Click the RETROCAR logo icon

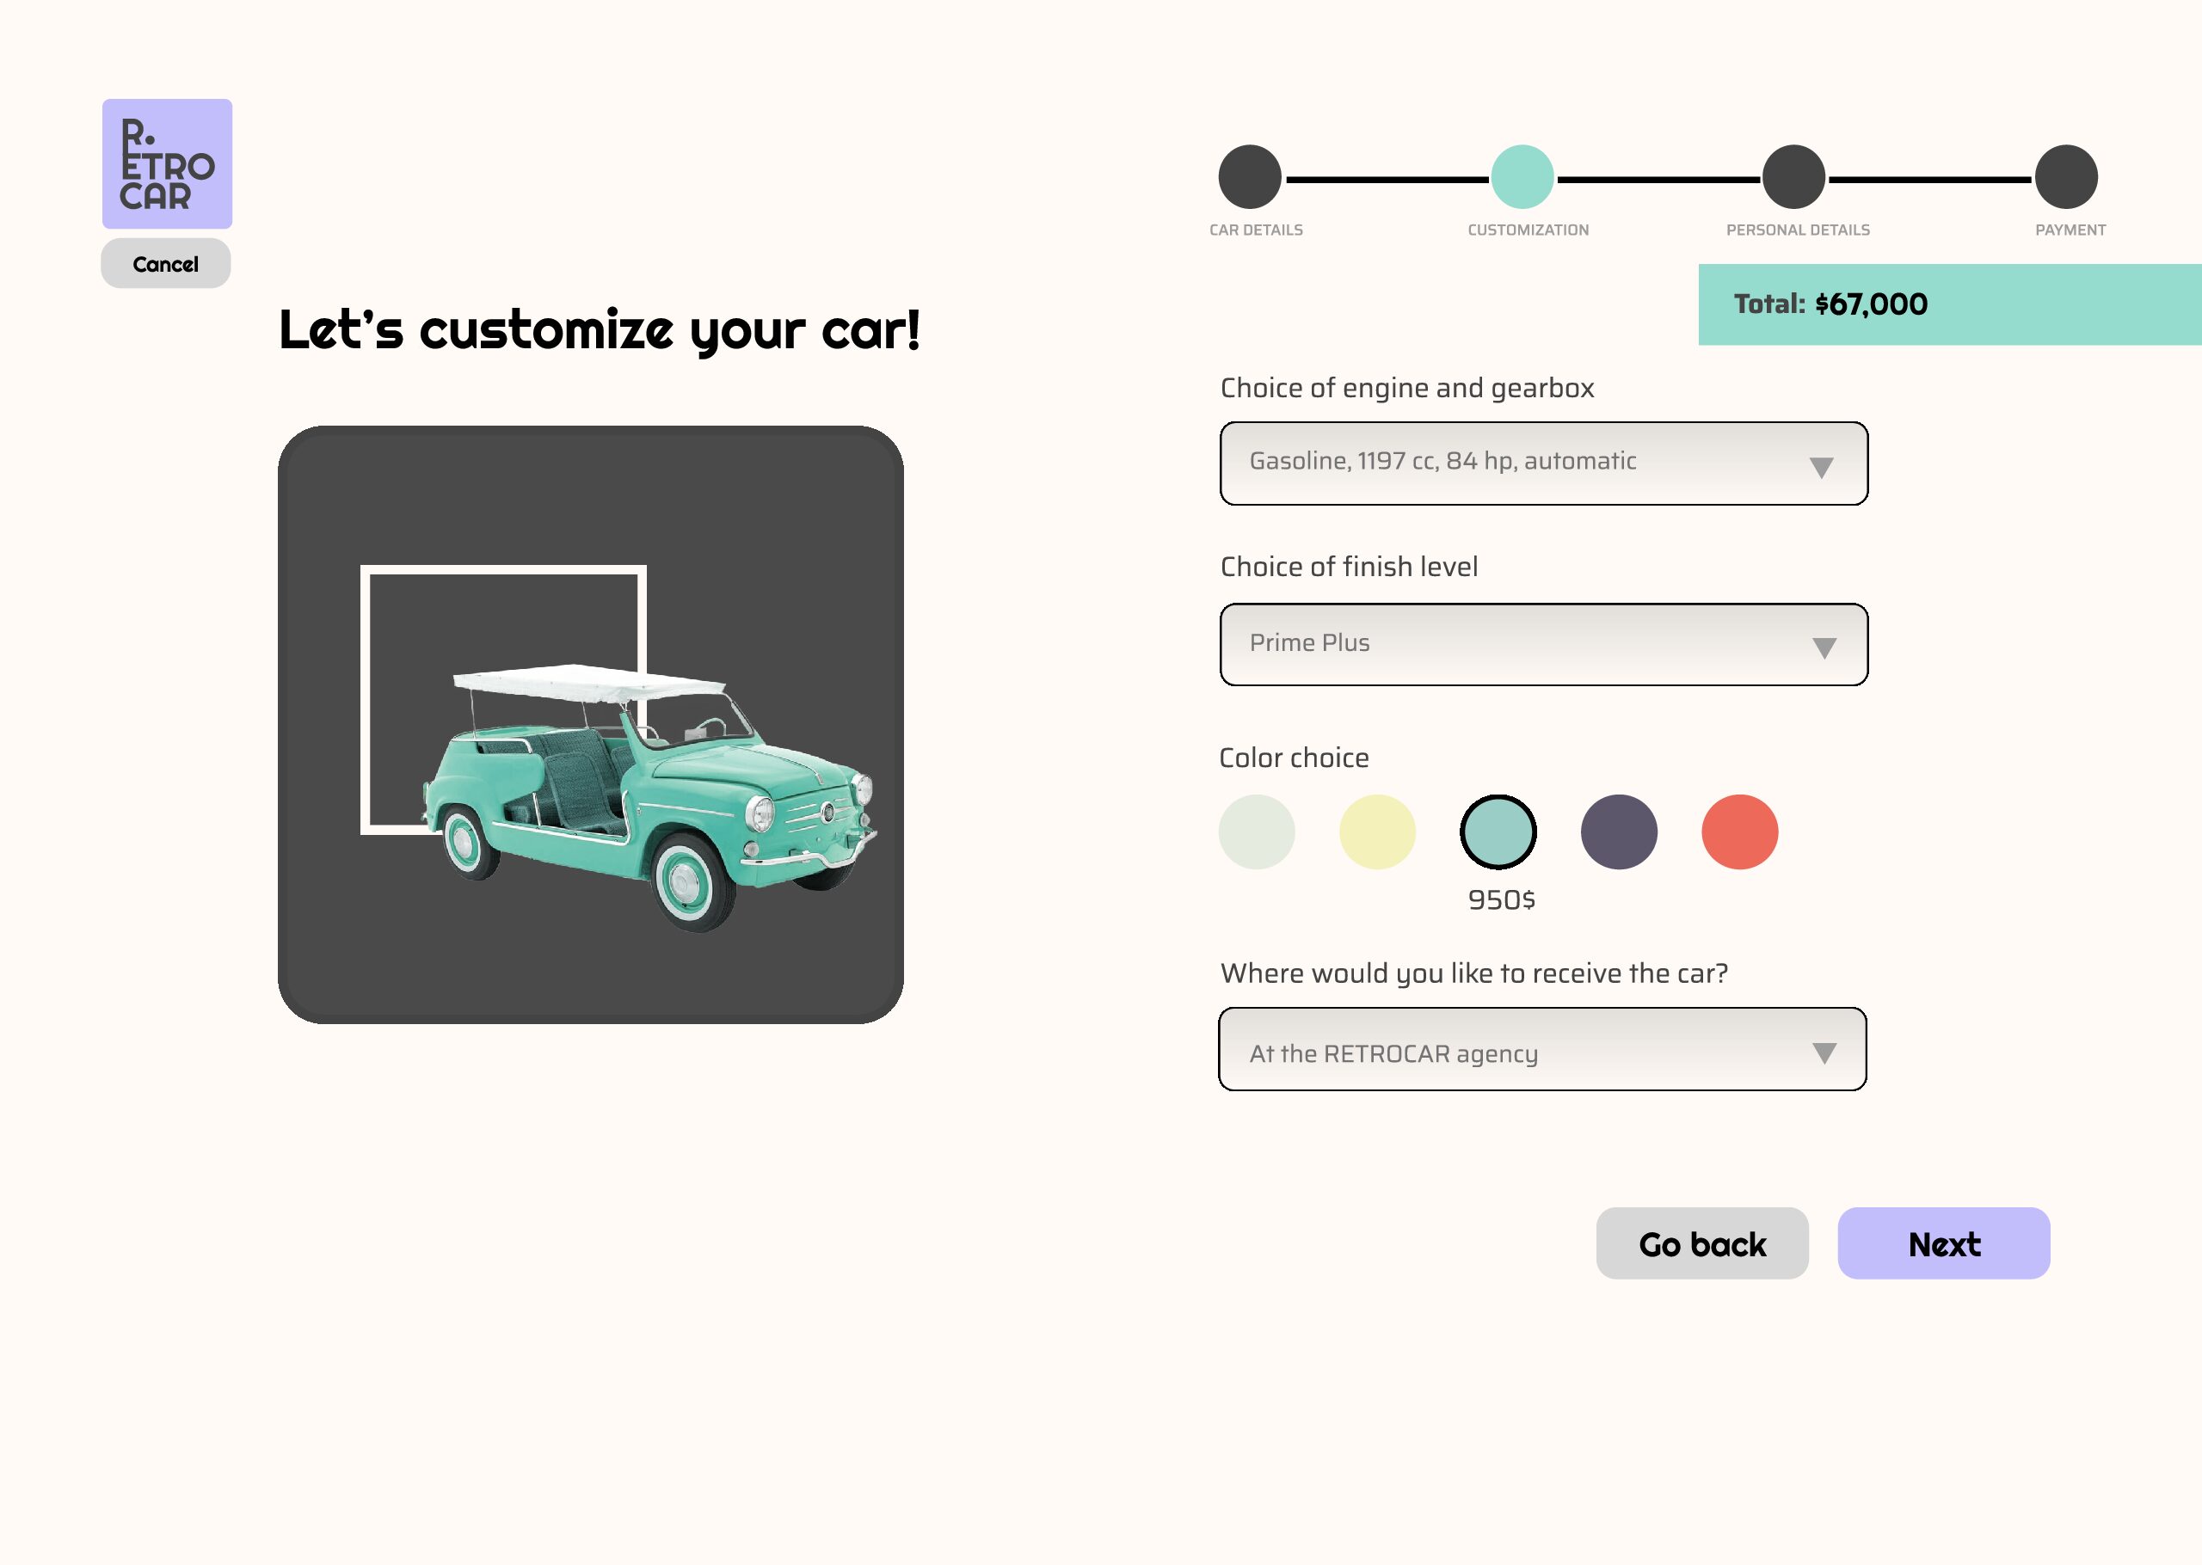[167, 164]
